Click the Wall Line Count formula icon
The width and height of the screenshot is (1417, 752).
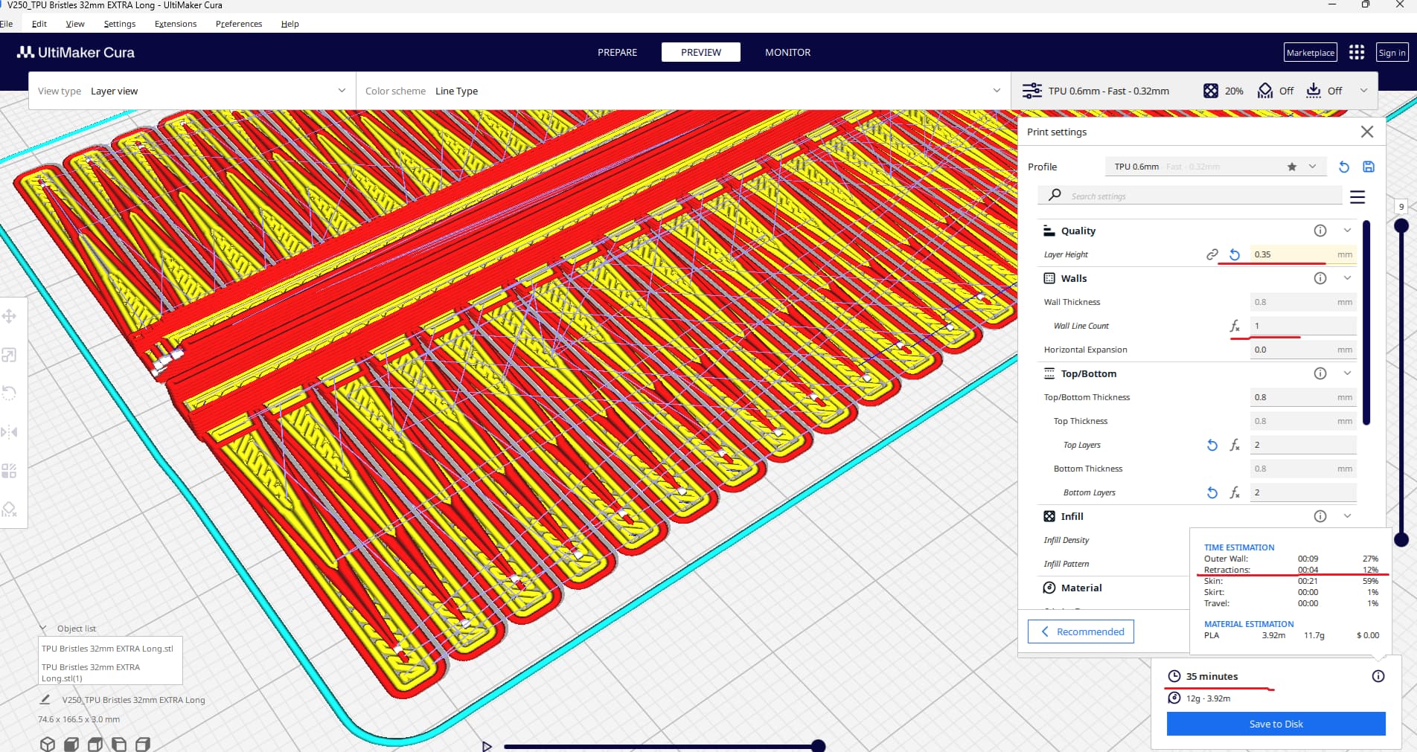(1234, 326)
